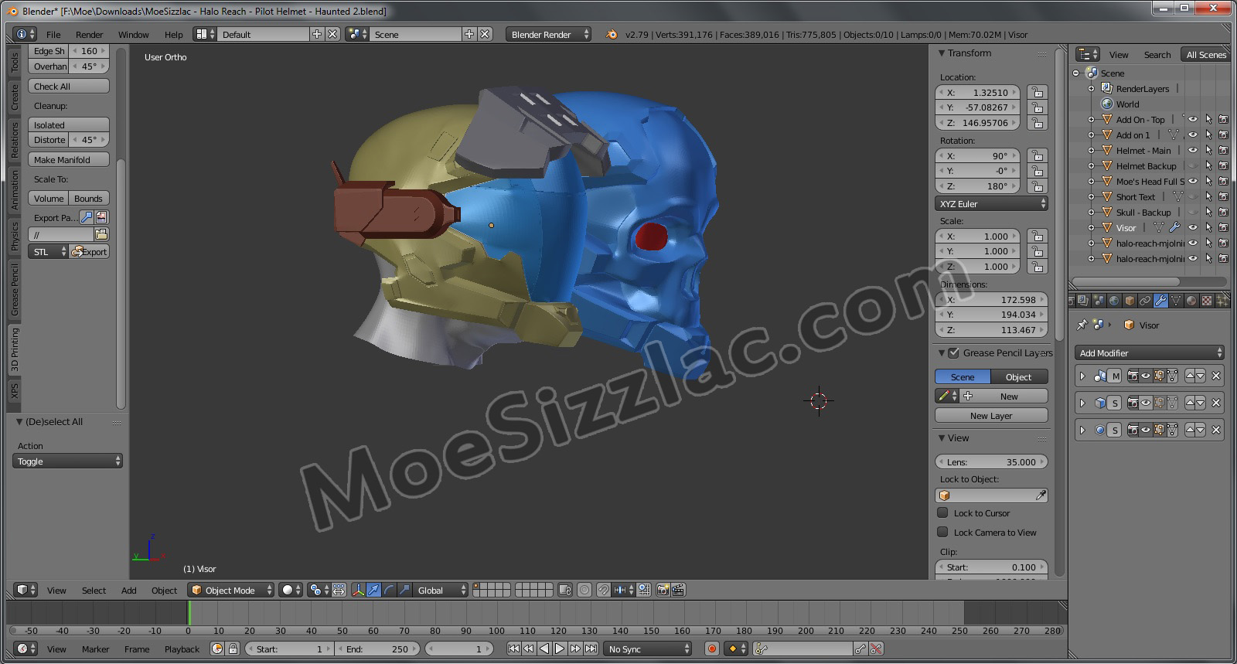Click the New Layer button

pos(991,415)
